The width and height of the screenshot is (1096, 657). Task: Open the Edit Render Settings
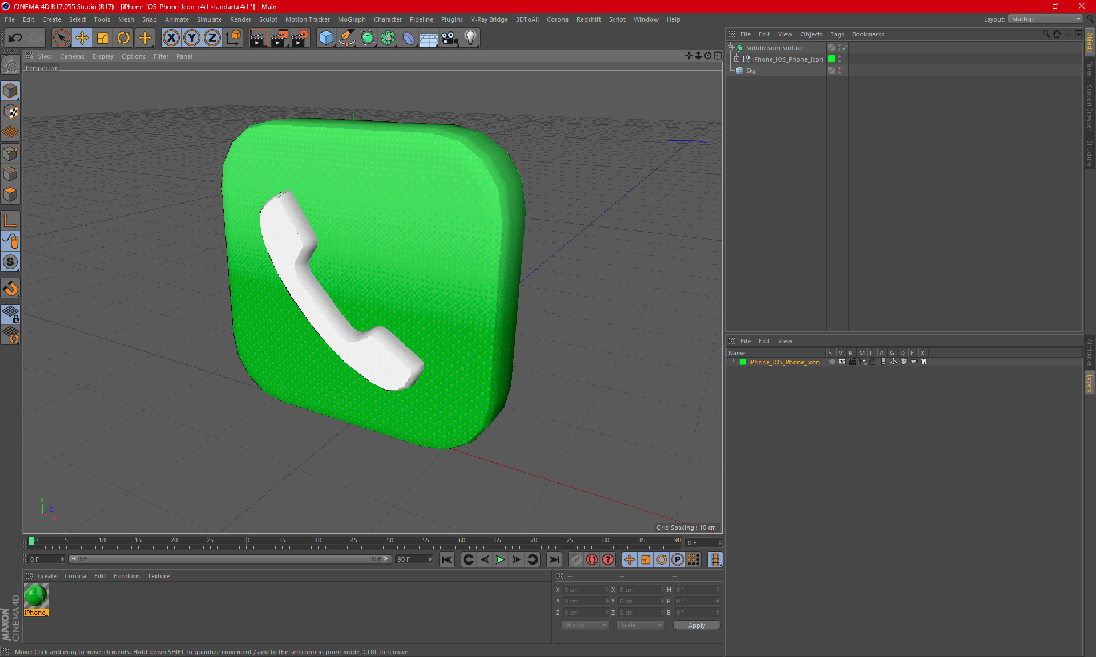(x=300, y=38)
